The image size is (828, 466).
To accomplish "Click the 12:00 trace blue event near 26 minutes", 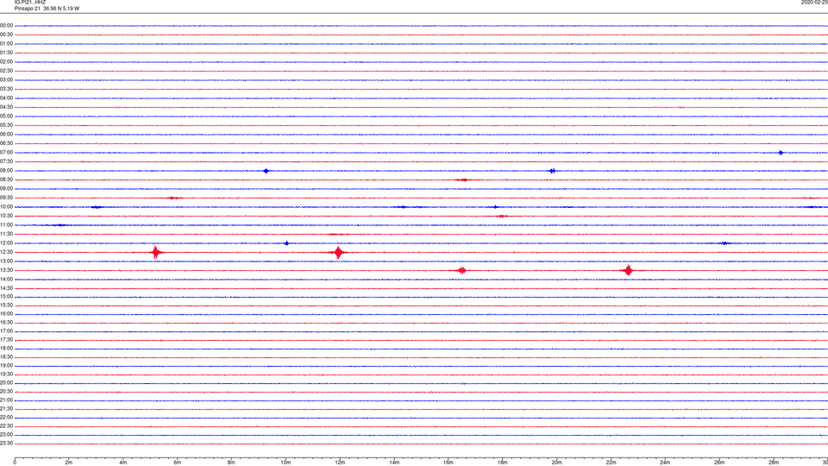I will pos(725,243).
